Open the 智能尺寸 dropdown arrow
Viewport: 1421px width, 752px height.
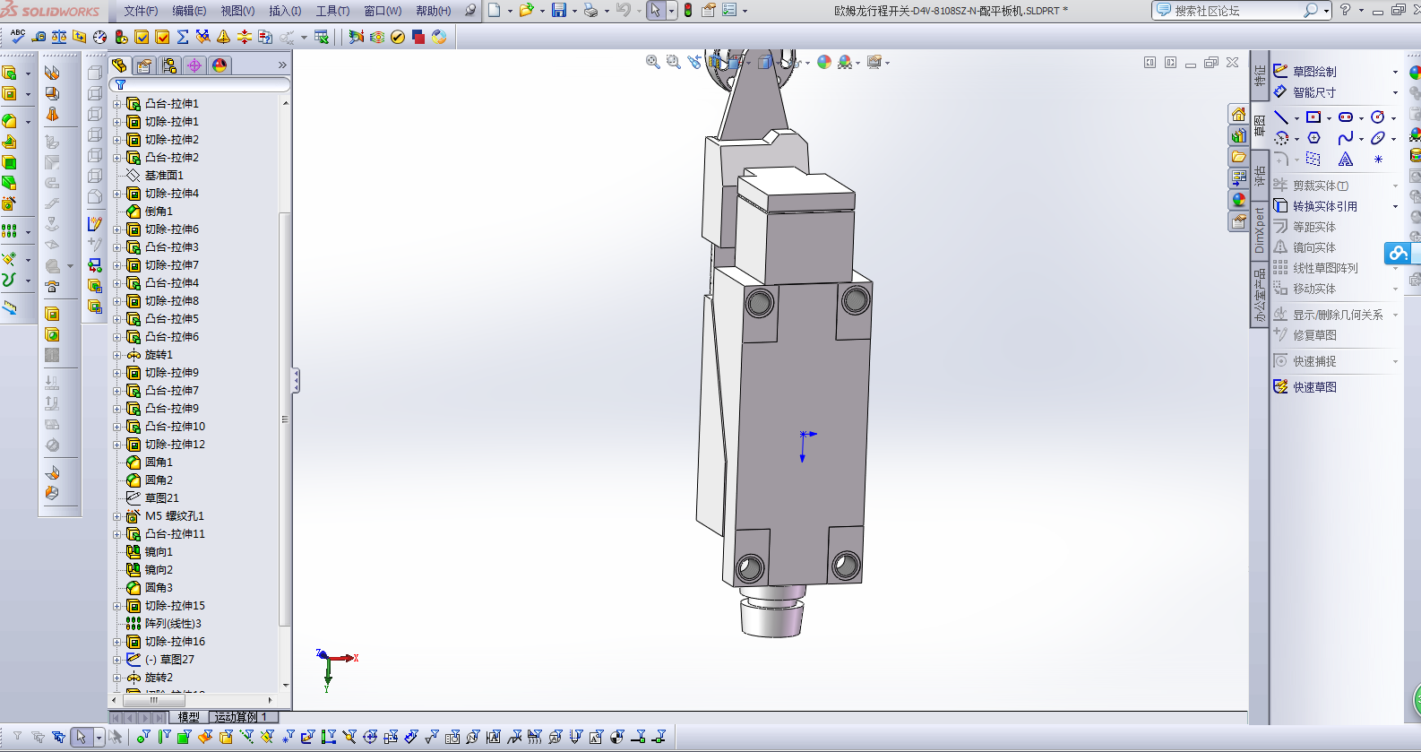pyautogui.click(x=1395, y=92)
